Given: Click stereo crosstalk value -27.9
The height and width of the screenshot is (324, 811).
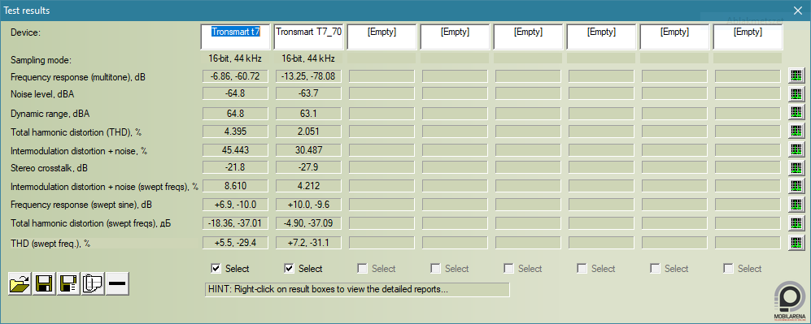Looking at the screenshot, I should click(x=308, y=167).
